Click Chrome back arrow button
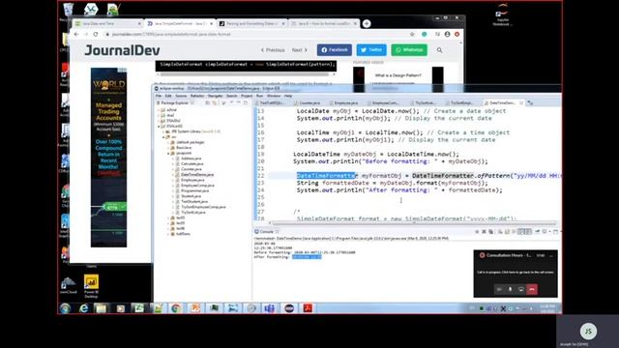The image size is (619, 348). click(76, 35)
